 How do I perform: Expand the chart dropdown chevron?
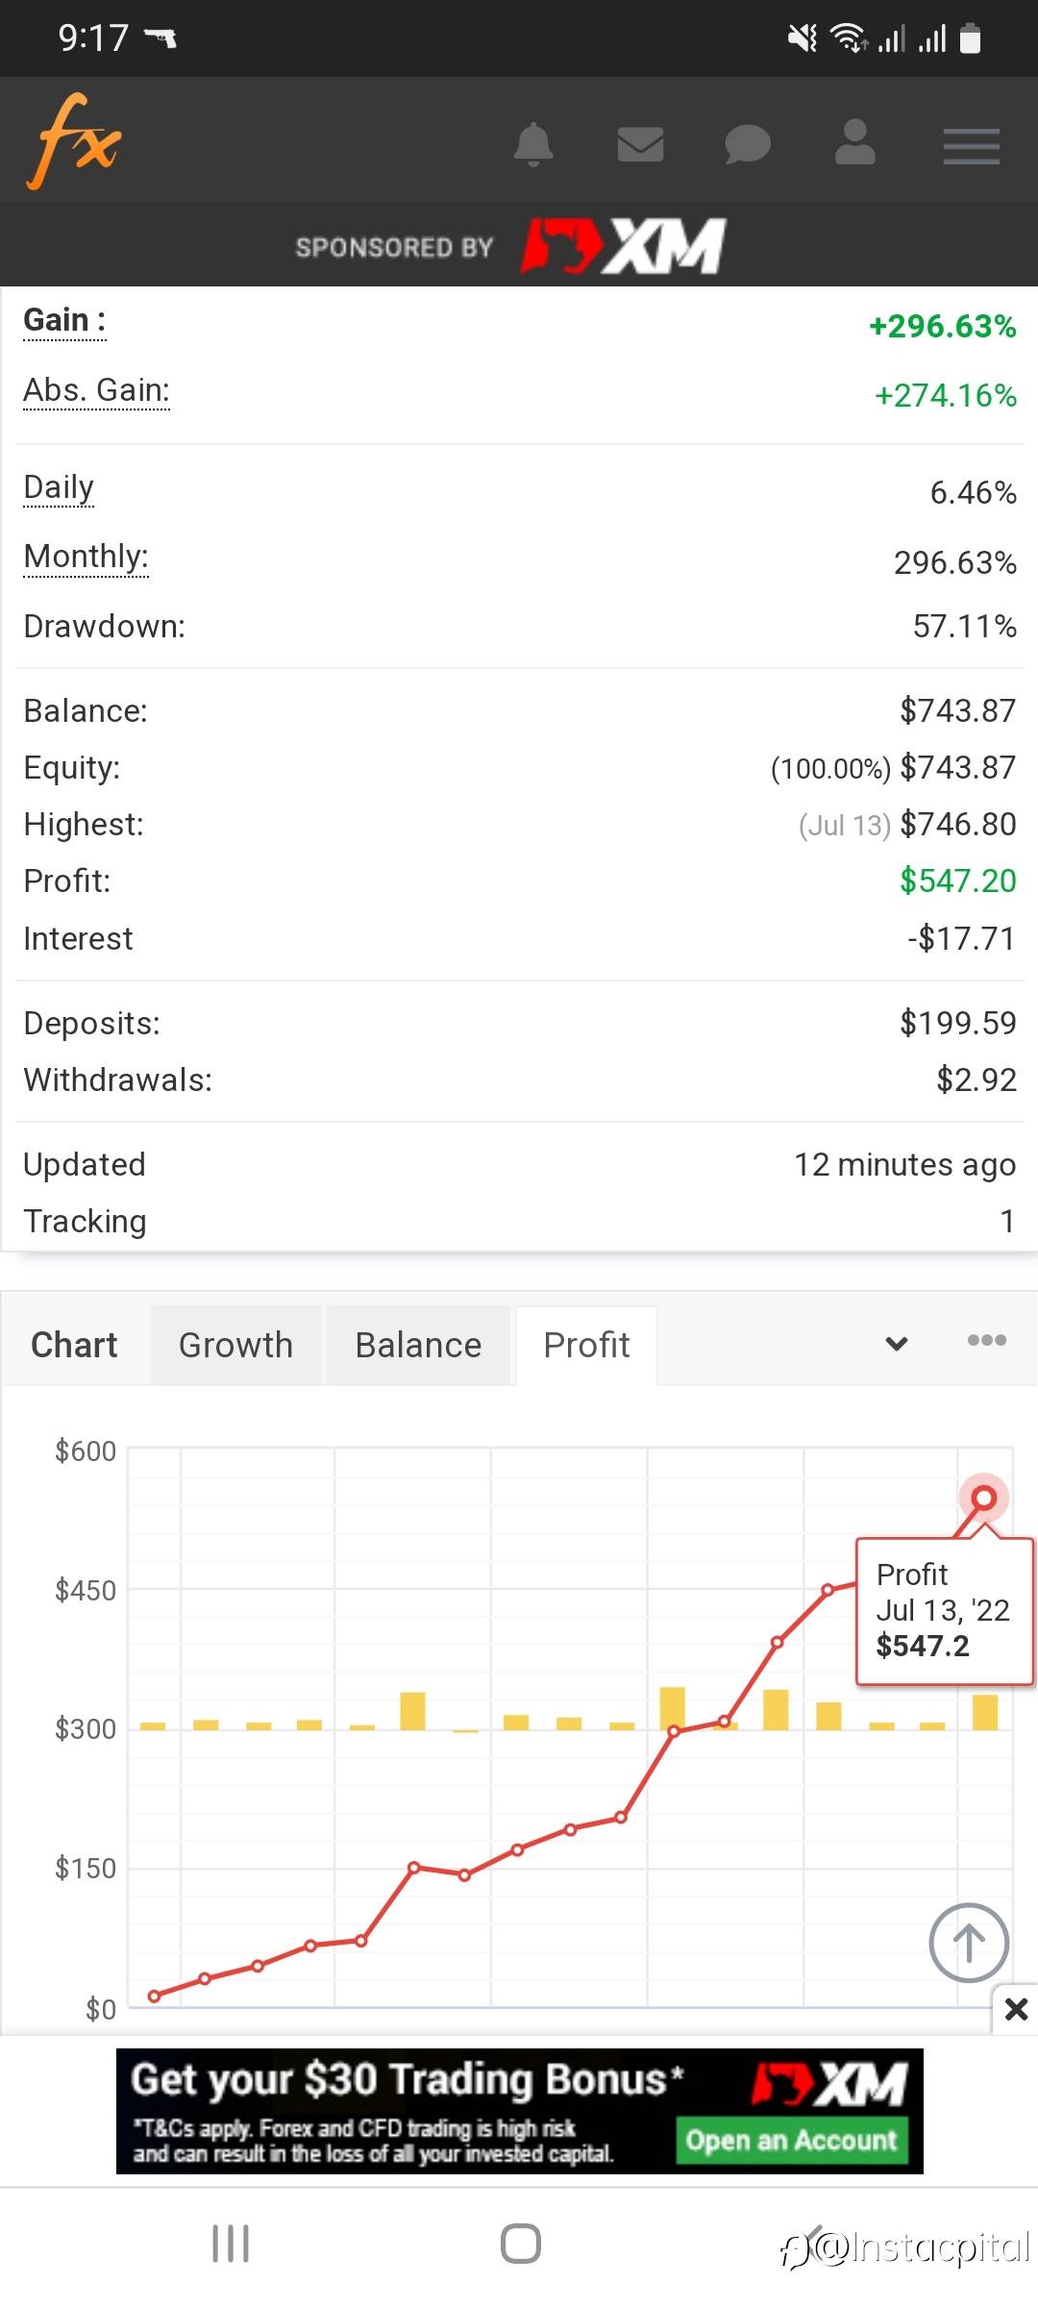897,1343
